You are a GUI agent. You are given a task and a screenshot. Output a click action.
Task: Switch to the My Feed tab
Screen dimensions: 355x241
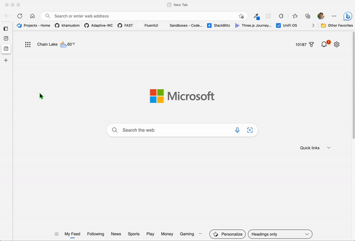click(72, 234)
